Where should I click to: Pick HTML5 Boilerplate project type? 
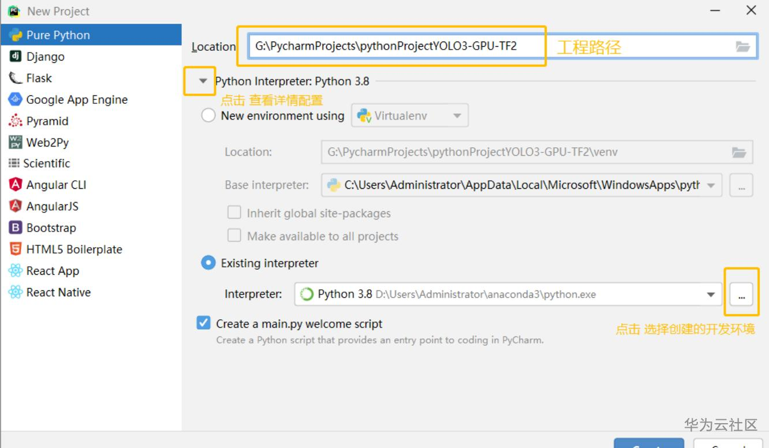(x=91, y=249)
